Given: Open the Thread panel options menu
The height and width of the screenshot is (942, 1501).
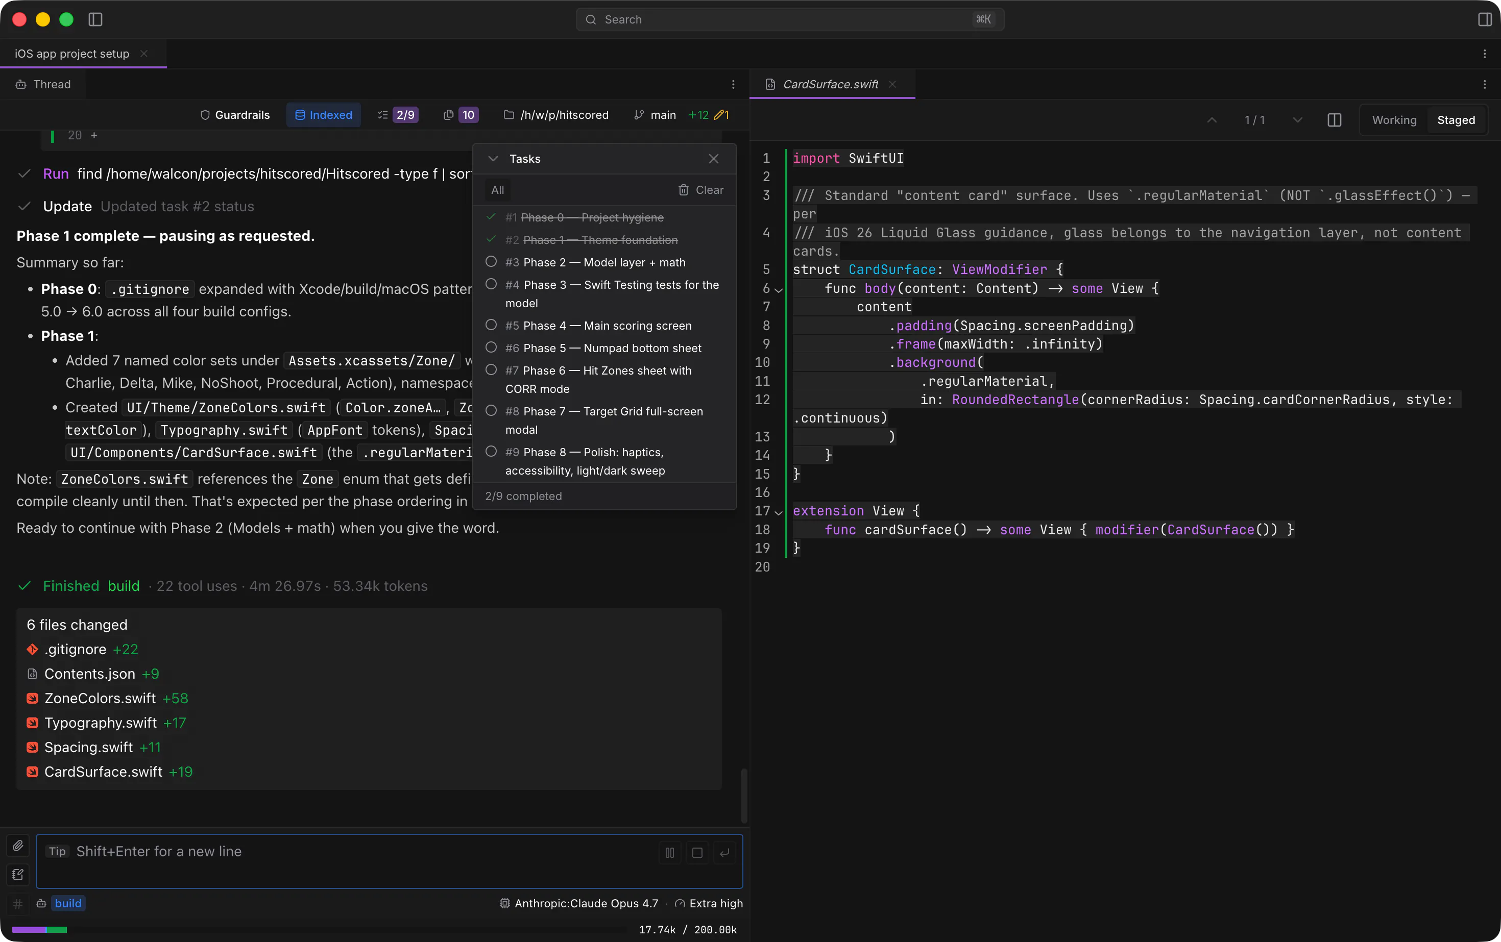Looking at the screenshot, I should coord(733,84).
